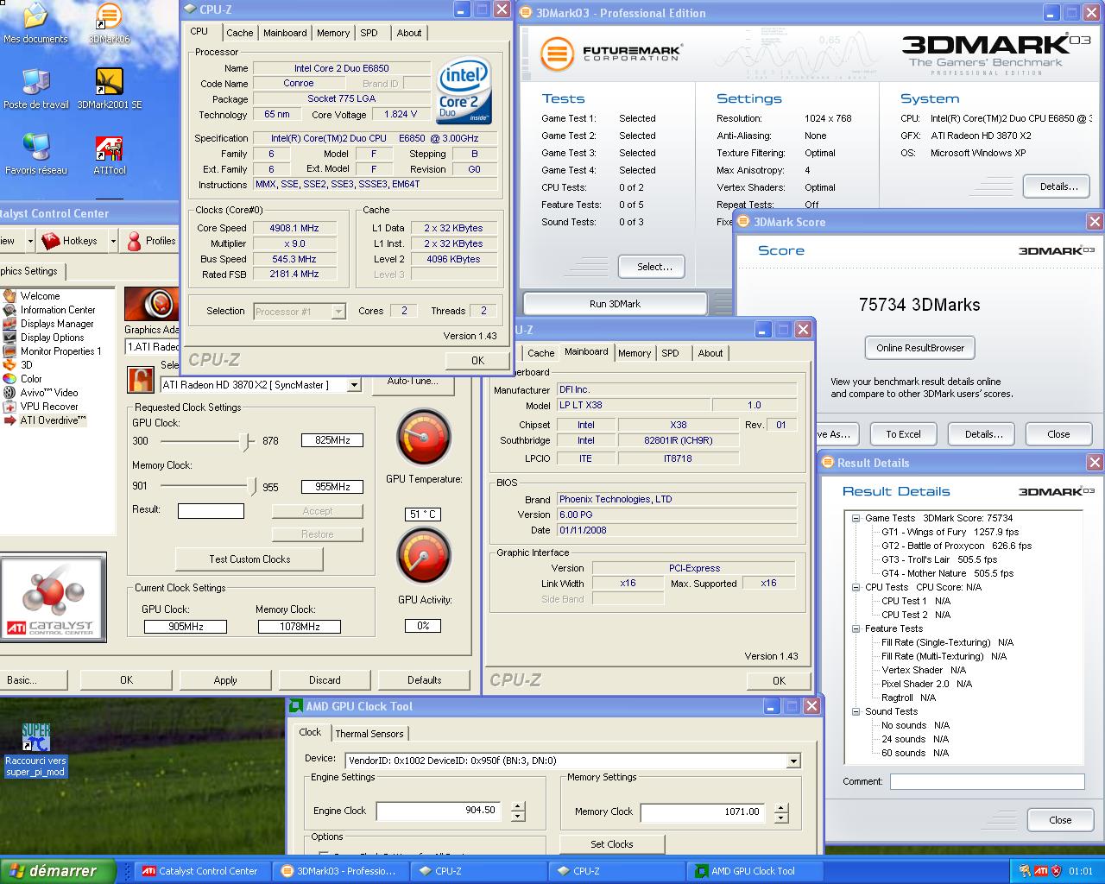Switch to Thermal Sensors tab
Image resolution: width=1105 pixels, height=884 pixels.
click(x=369, y=734)
